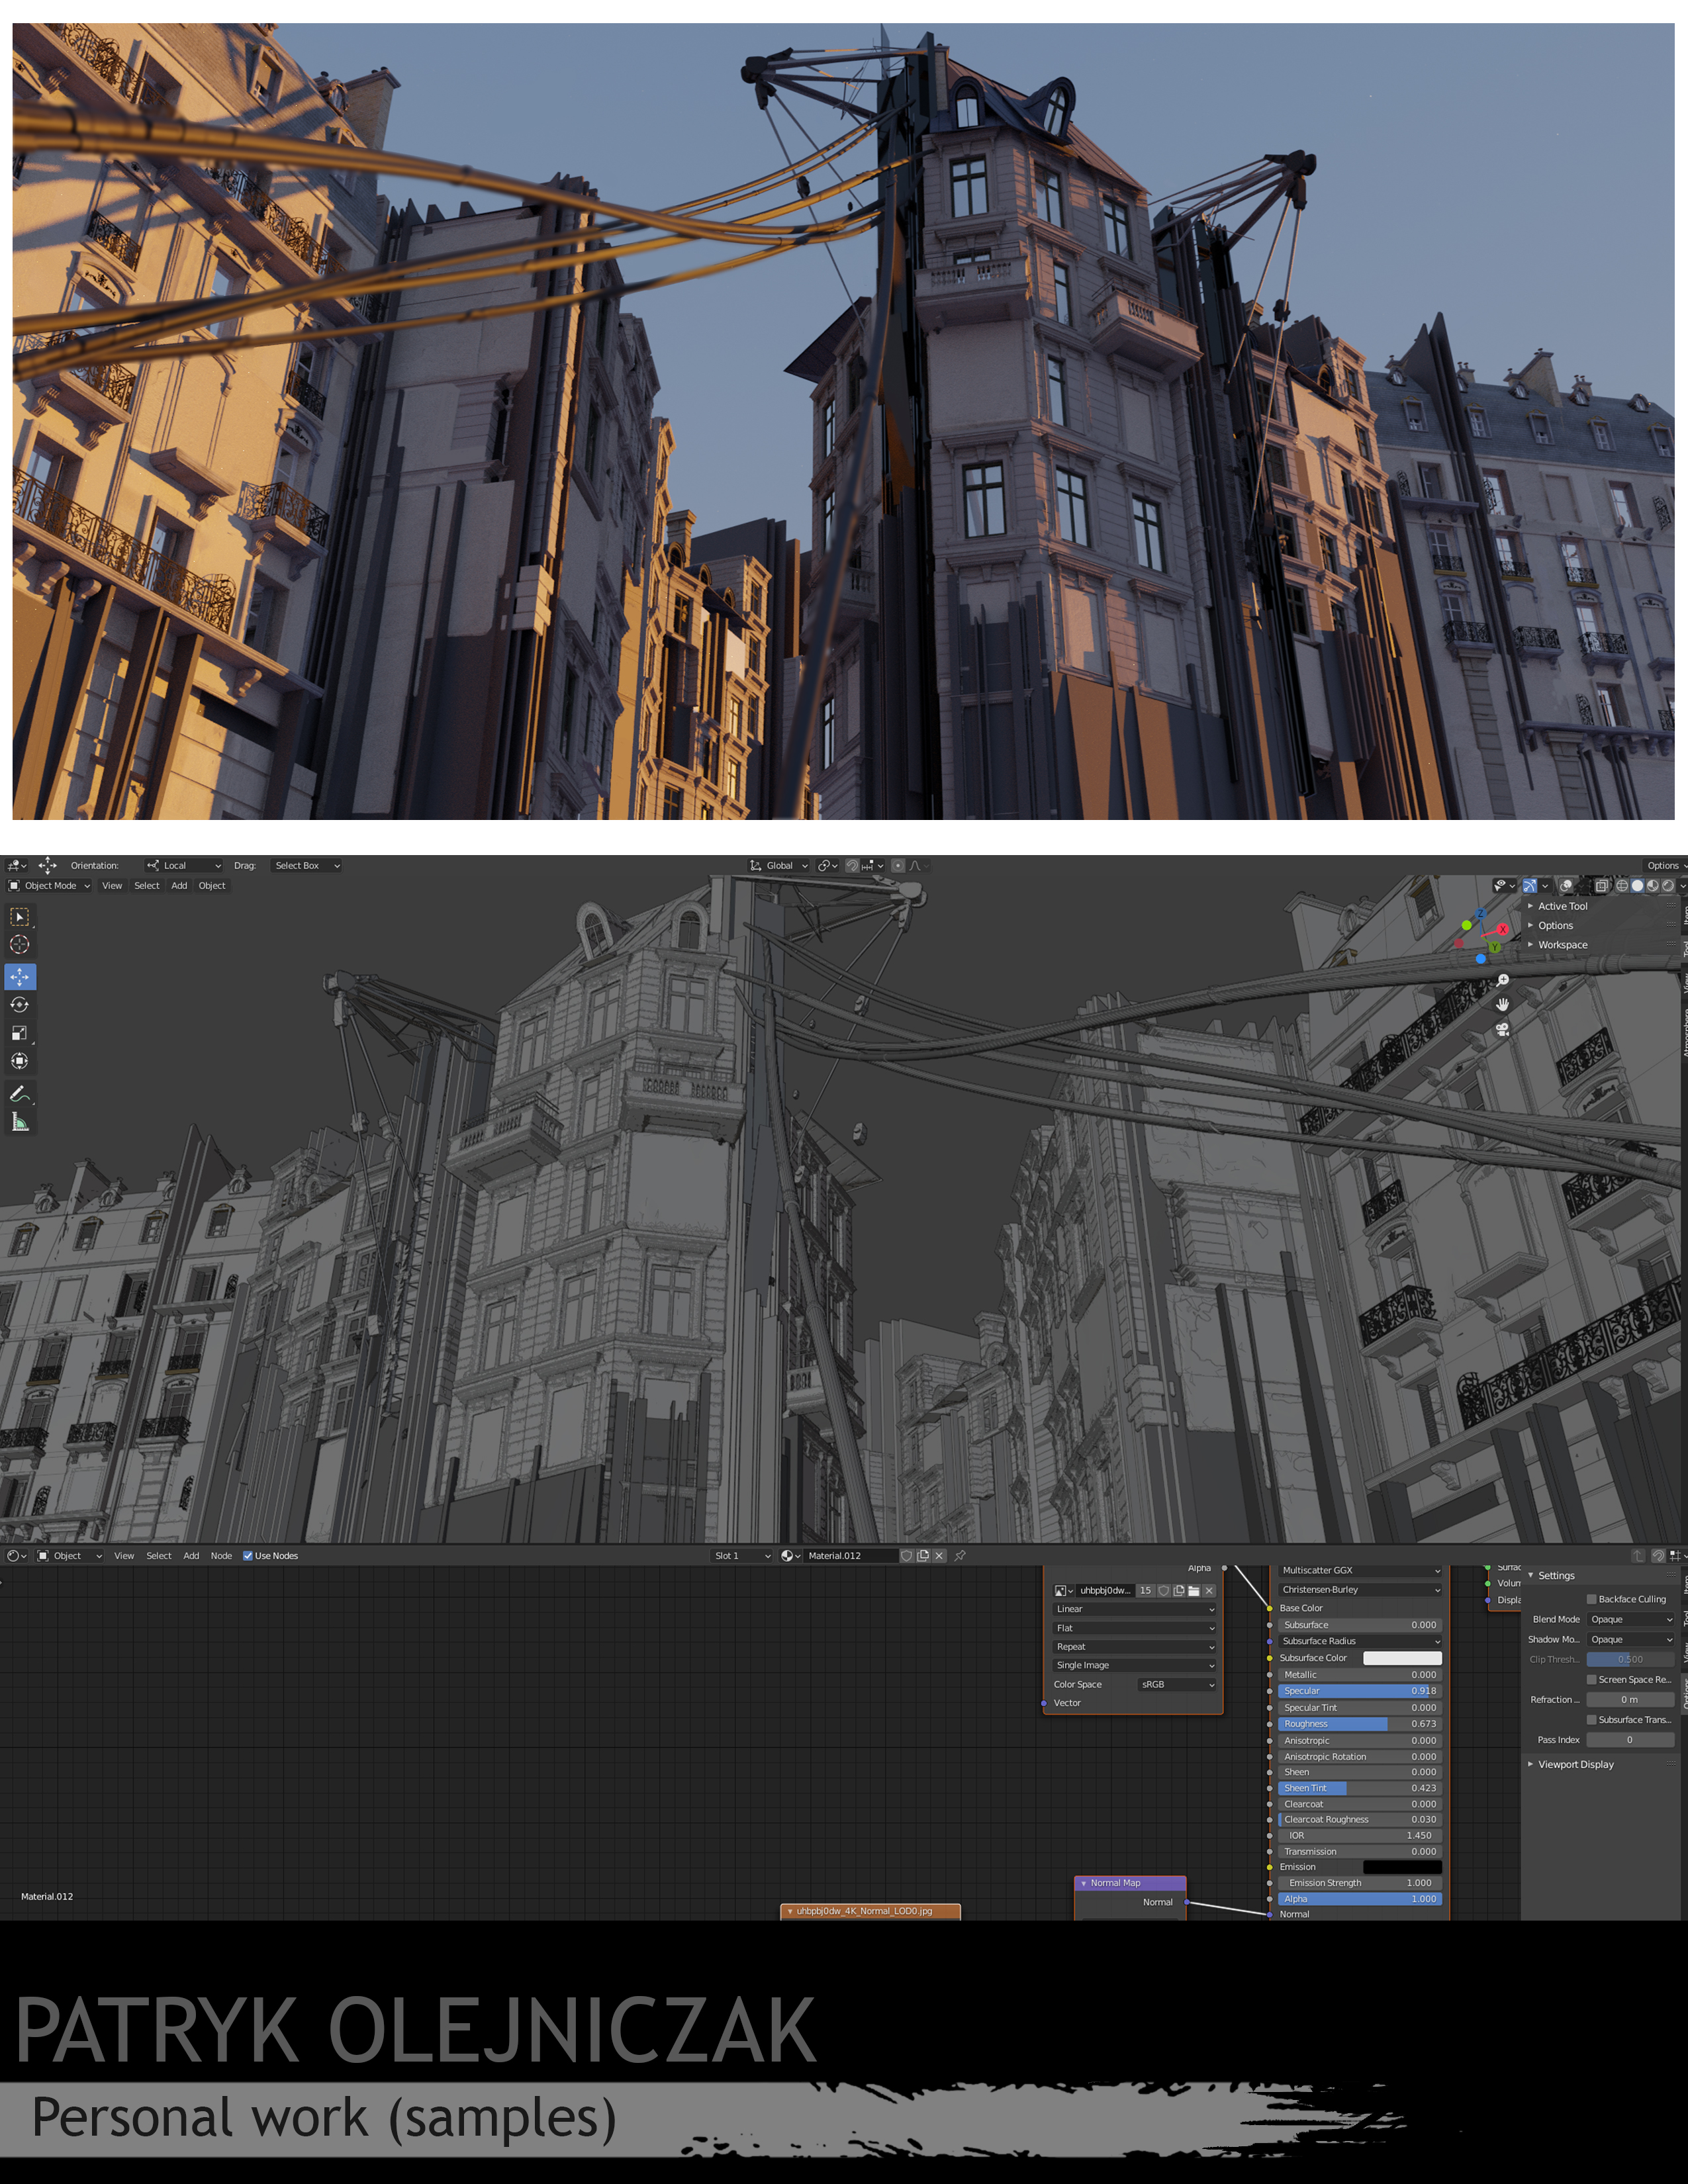Open image file with folder icon in texture node
This screenshot has height=2184, width=1688.
click(x=1194, y=1591)
